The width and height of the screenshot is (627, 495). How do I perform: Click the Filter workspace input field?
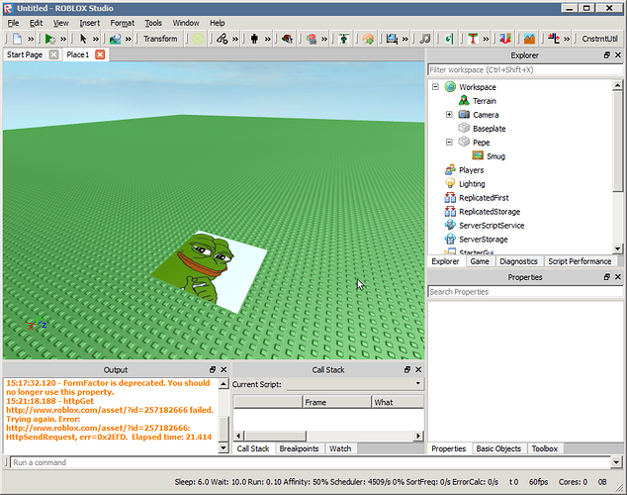click(524, 69)
